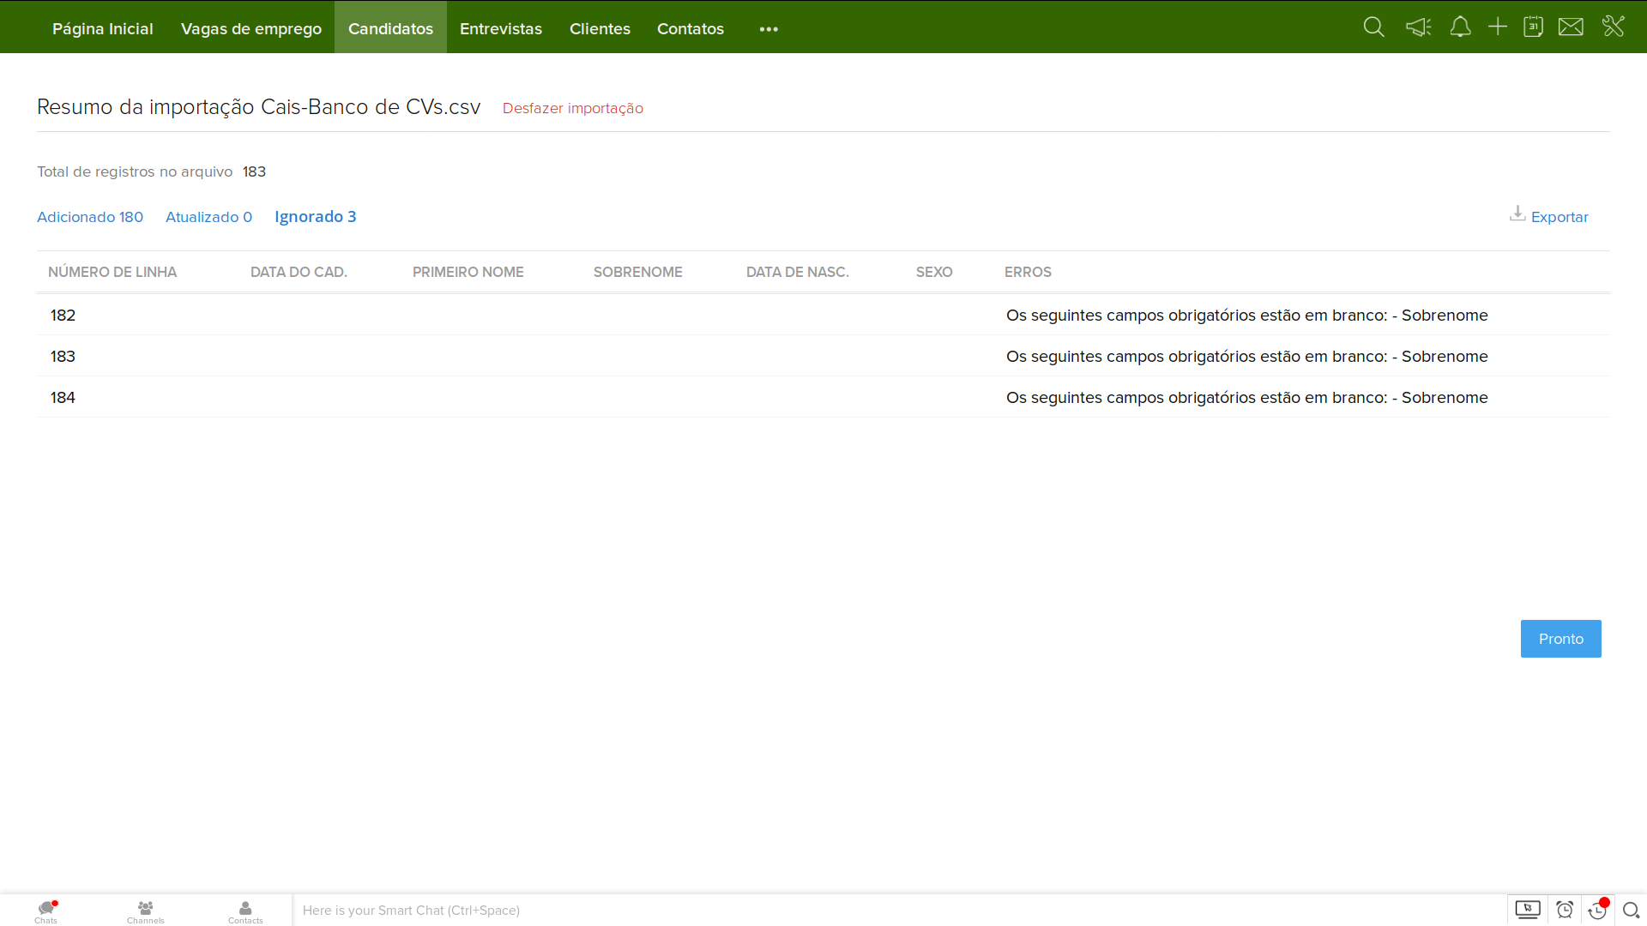Screen dimensions: 1647x926
Task: Open the notifications bell
Action: pyautogui.click(x=1460, y=27)
